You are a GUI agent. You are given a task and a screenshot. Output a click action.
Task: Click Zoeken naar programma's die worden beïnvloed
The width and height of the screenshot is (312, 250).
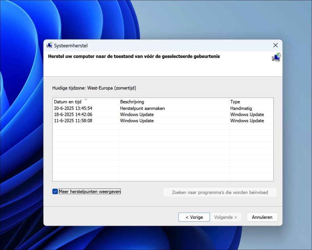(220, 192)
